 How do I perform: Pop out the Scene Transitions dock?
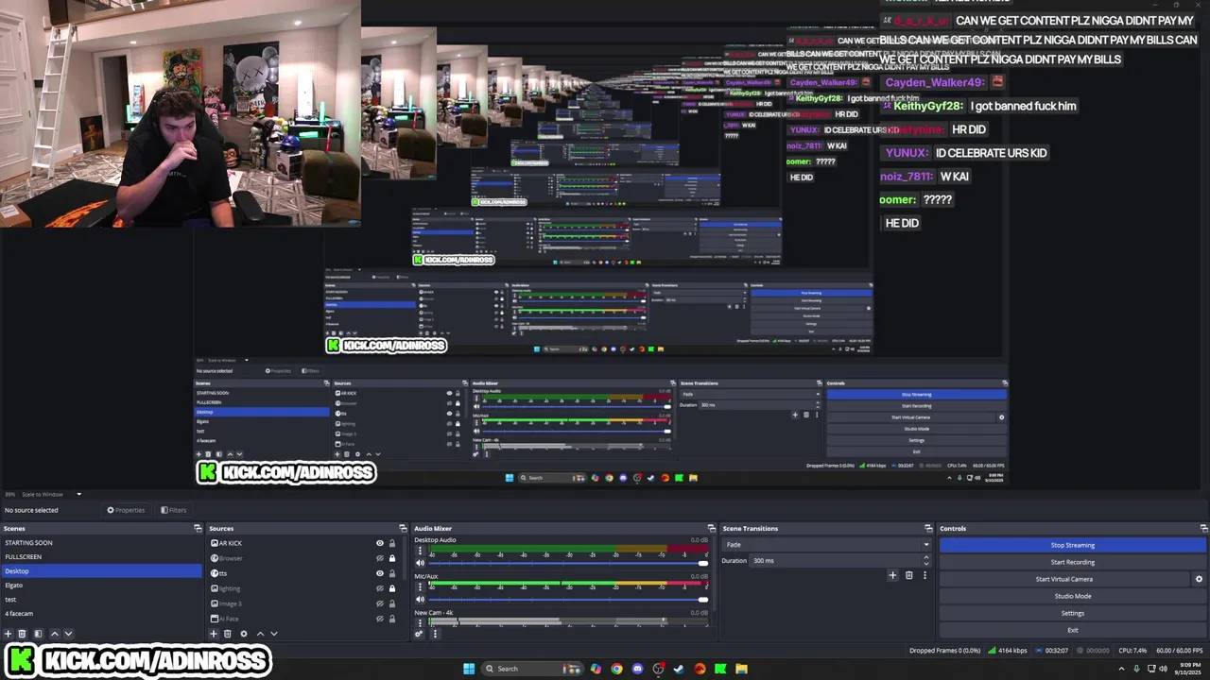coord(928,528)
